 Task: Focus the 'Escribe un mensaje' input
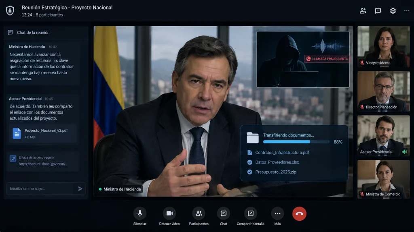[x=40, y=188]
